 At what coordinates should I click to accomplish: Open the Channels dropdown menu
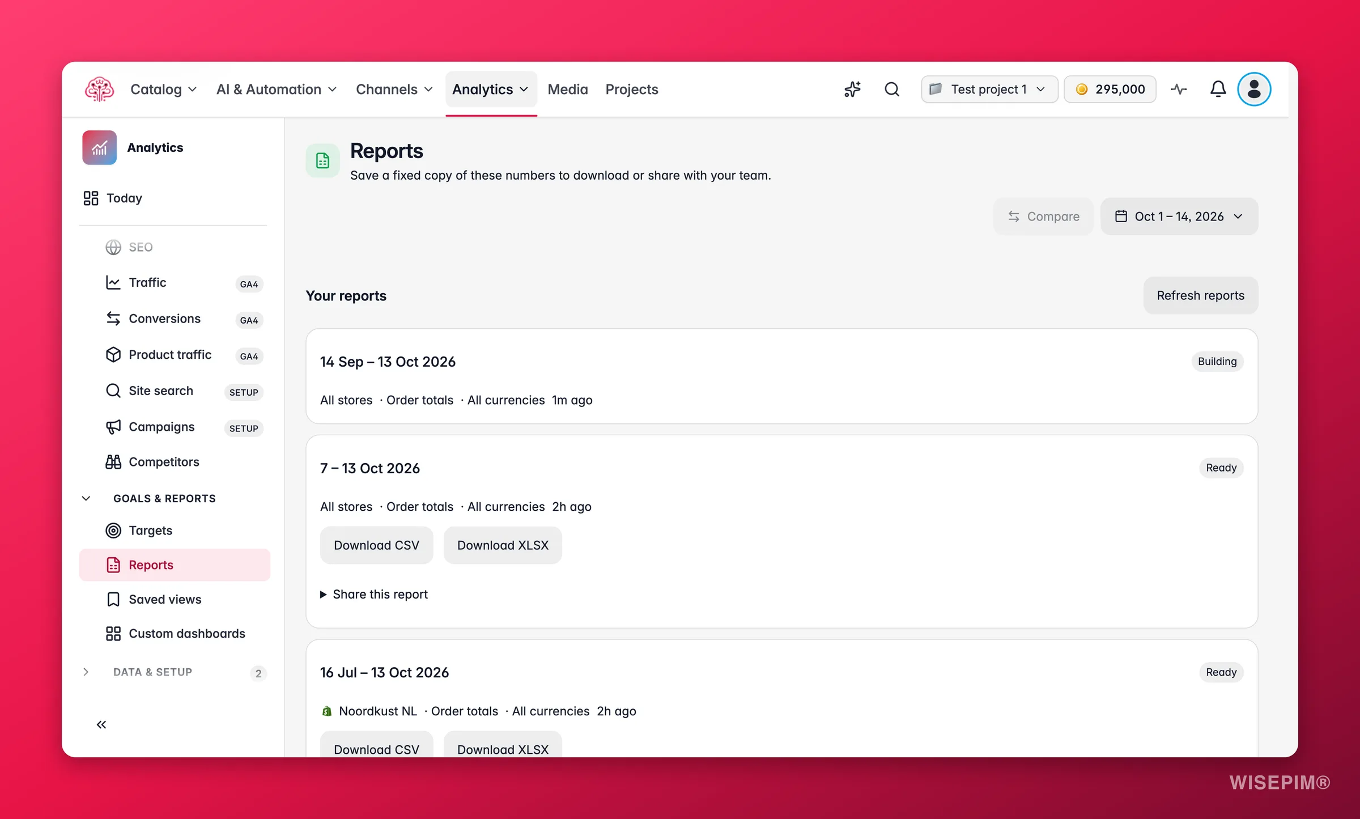(394, 90)
